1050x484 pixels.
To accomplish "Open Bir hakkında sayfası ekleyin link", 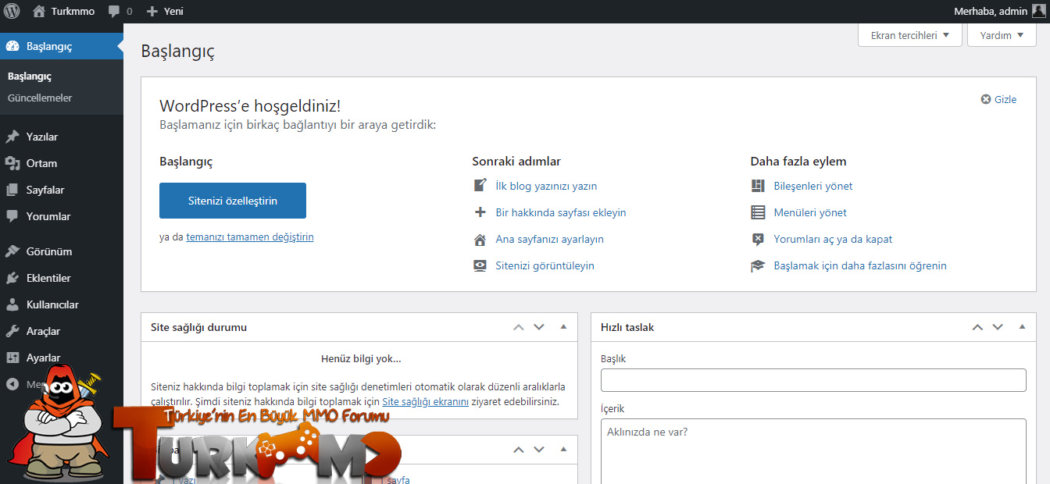I will coord(561,212).
